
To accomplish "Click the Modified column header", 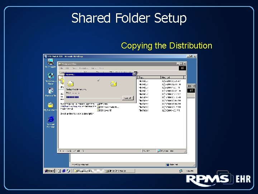I will (172, 77).
